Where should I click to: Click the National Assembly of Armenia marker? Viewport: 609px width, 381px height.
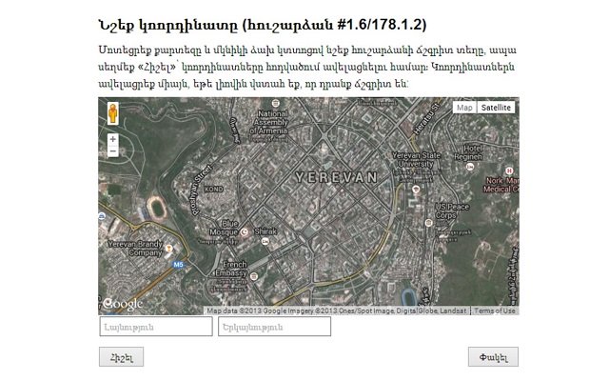[x=275, y=104]
